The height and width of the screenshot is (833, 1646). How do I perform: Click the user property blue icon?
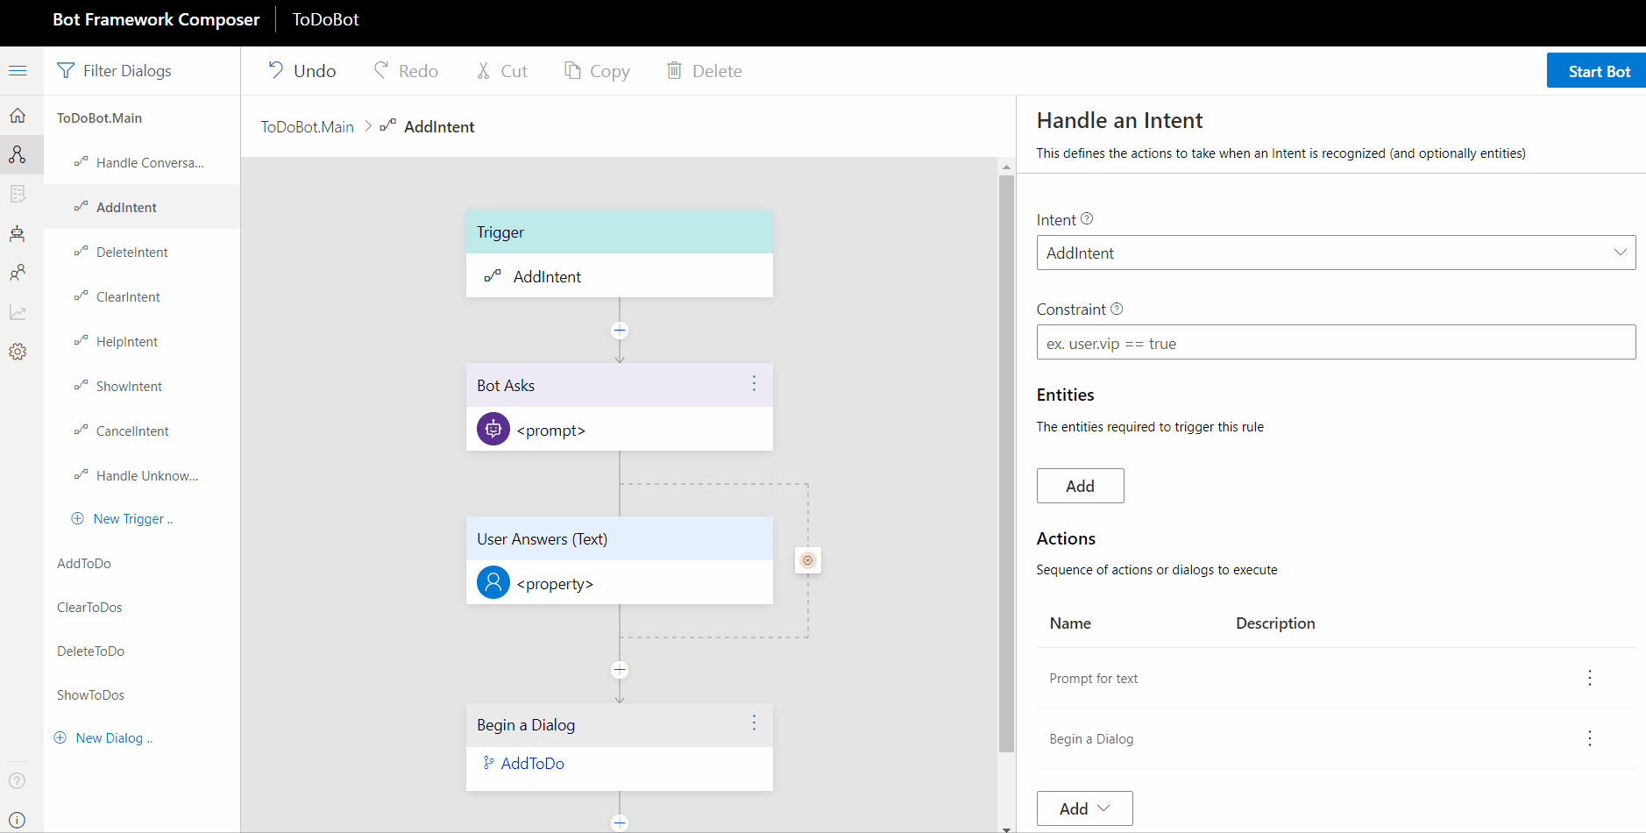click(493, 582)
